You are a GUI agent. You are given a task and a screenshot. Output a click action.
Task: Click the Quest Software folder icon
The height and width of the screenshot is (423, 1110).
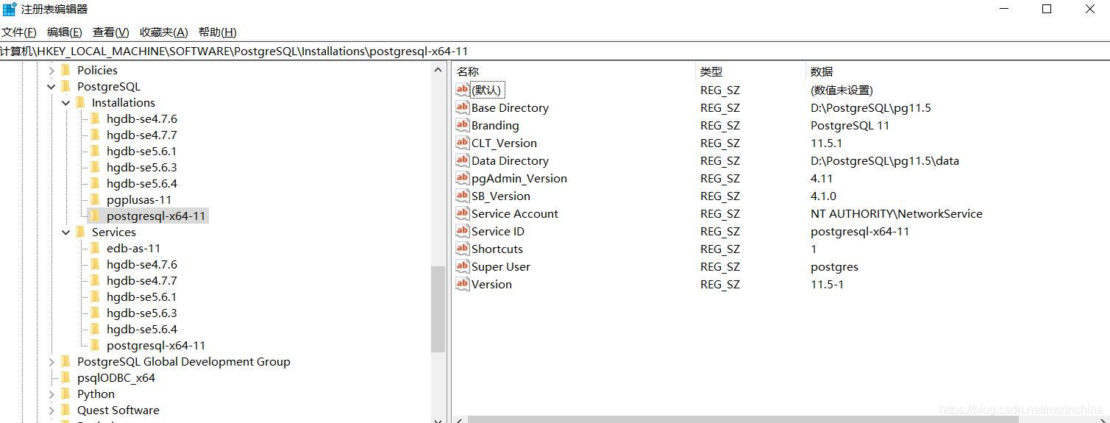tap(65, 410)
